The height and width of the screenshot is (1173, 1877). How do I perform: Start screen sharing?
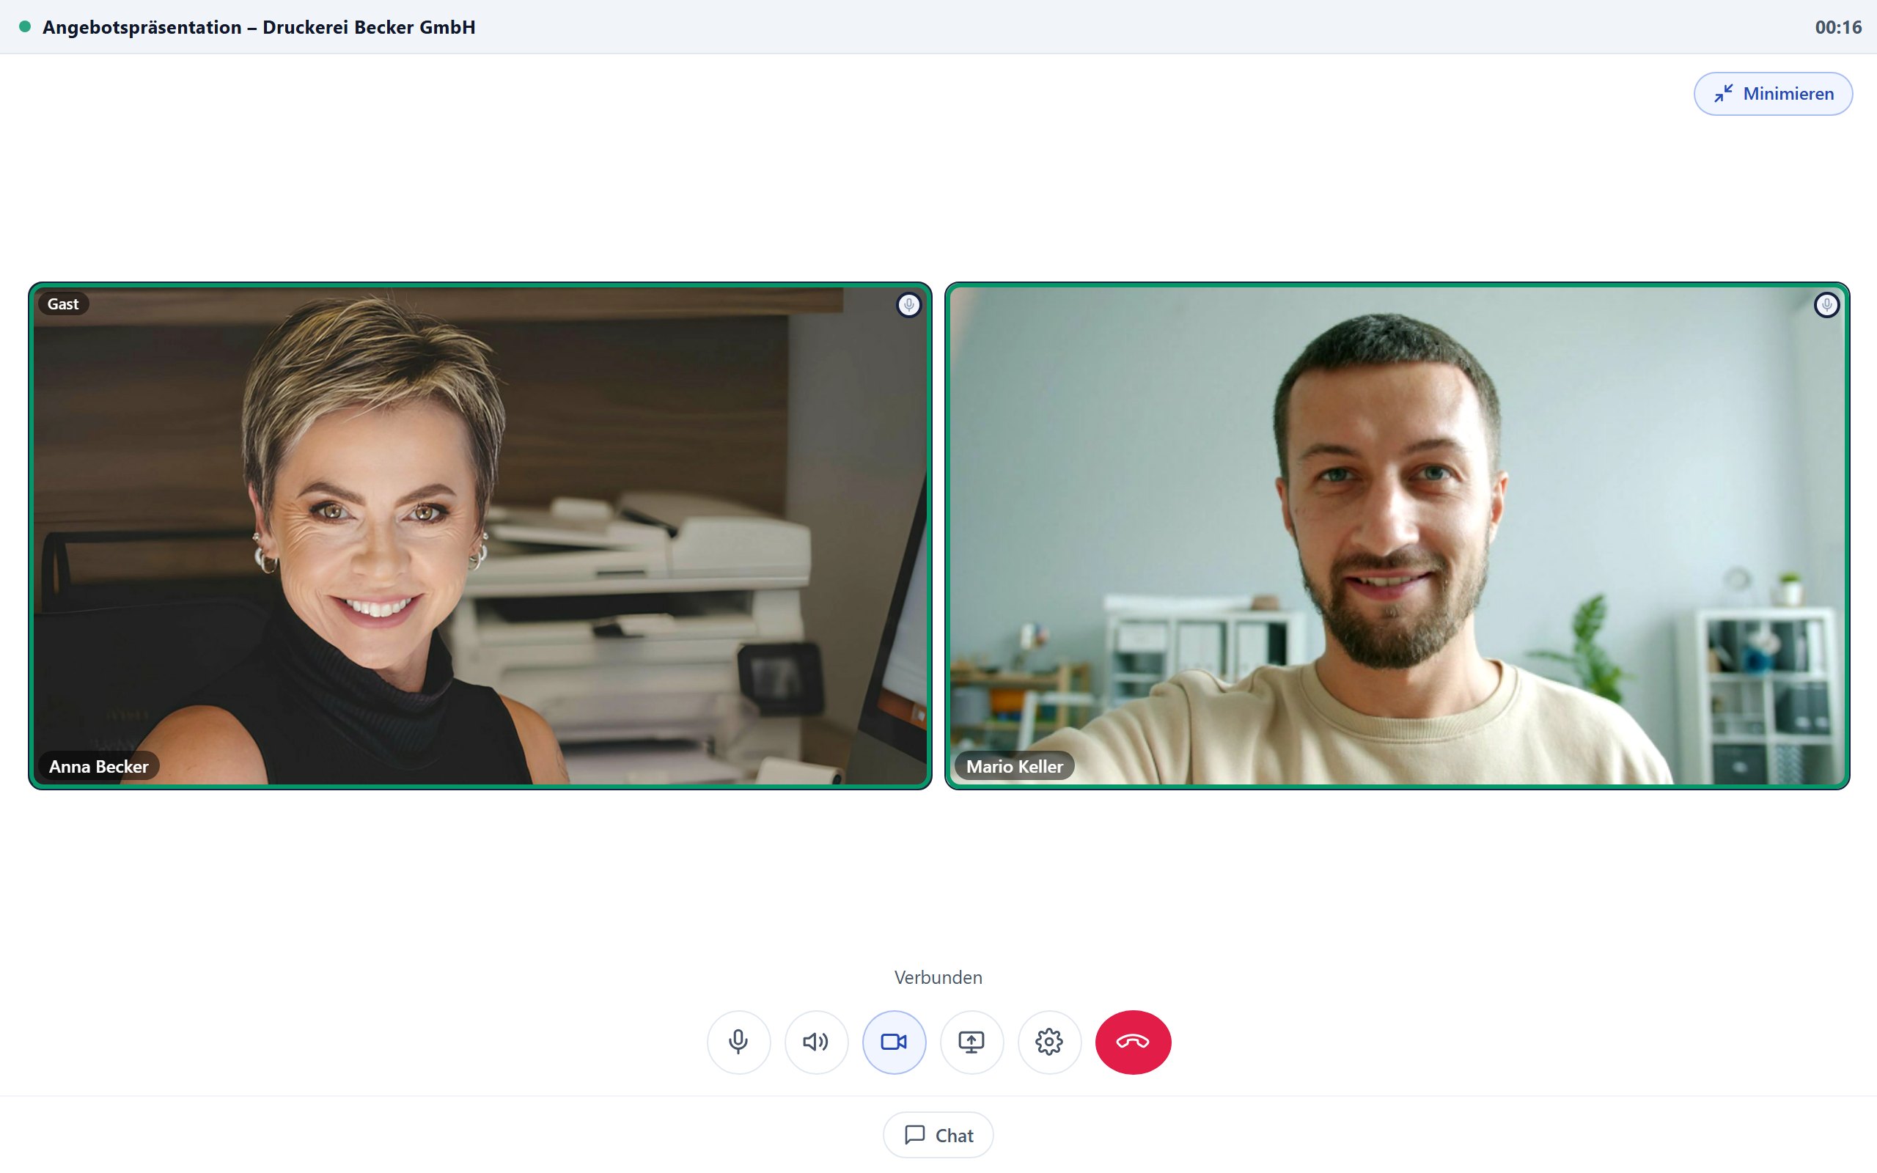point(971,1042)
